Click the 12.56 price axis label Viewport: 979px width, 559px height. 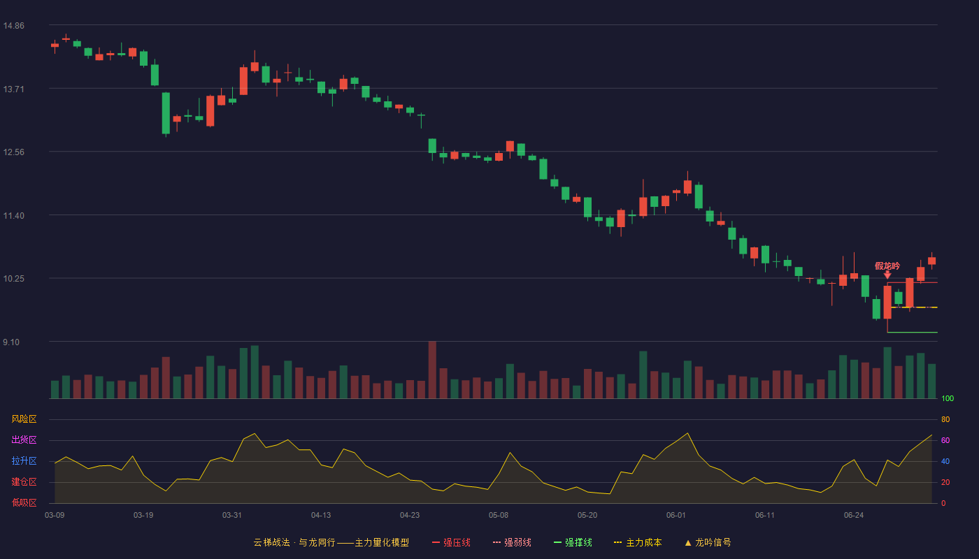(13, 152)
